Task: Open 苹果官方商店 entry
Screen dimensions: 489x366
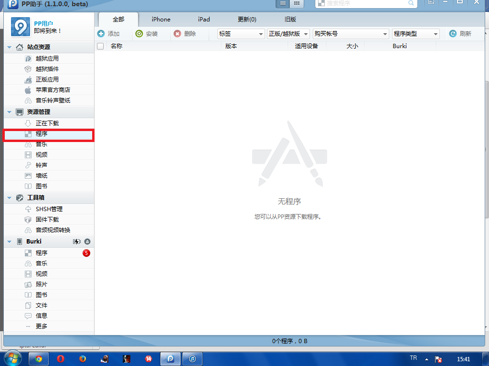Action: click(x=49, y=90)
